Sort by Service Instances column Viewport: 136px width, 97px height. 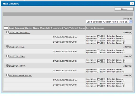95,28
